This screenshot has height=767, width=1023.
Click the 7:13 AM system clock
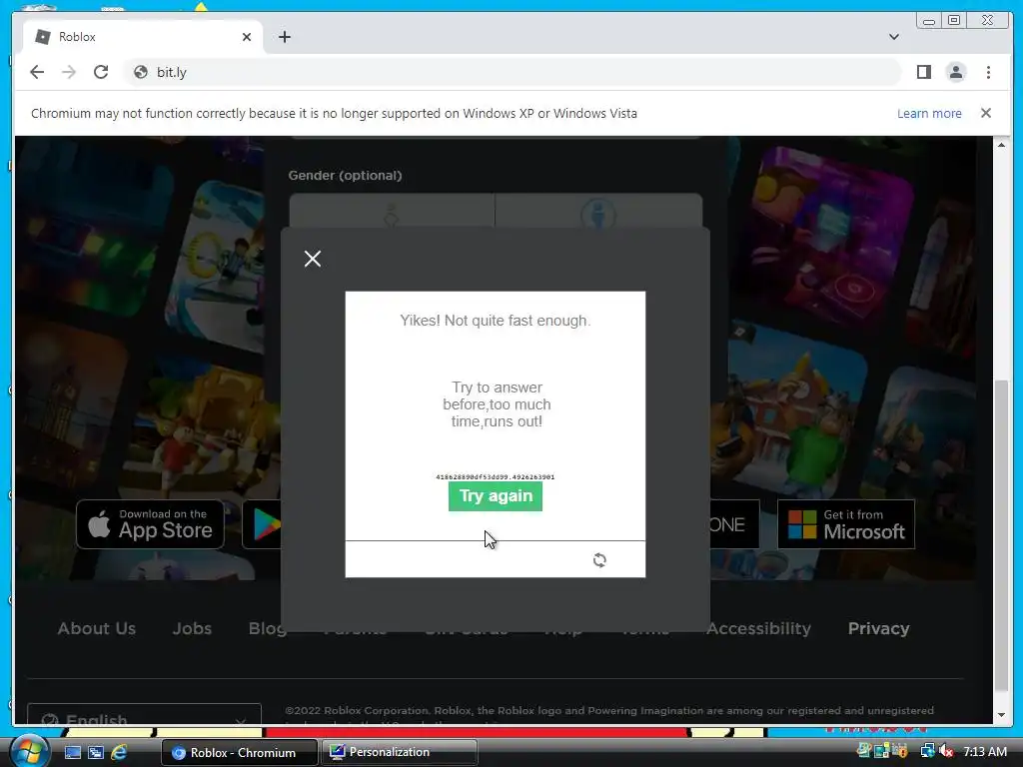pos(985,751)
